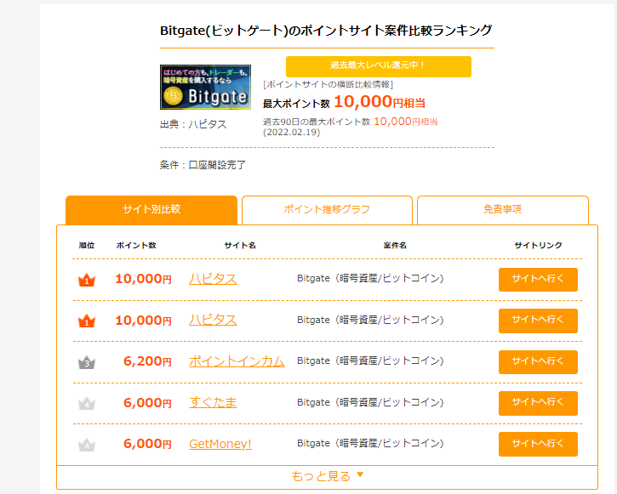The image size is (617, 494).
Task: Open the 免責事項 tab
Action: point(502,209)
